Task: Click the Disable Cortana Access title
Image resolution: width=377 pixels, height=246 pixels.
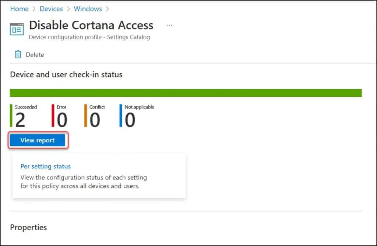Action: [91, 25]
